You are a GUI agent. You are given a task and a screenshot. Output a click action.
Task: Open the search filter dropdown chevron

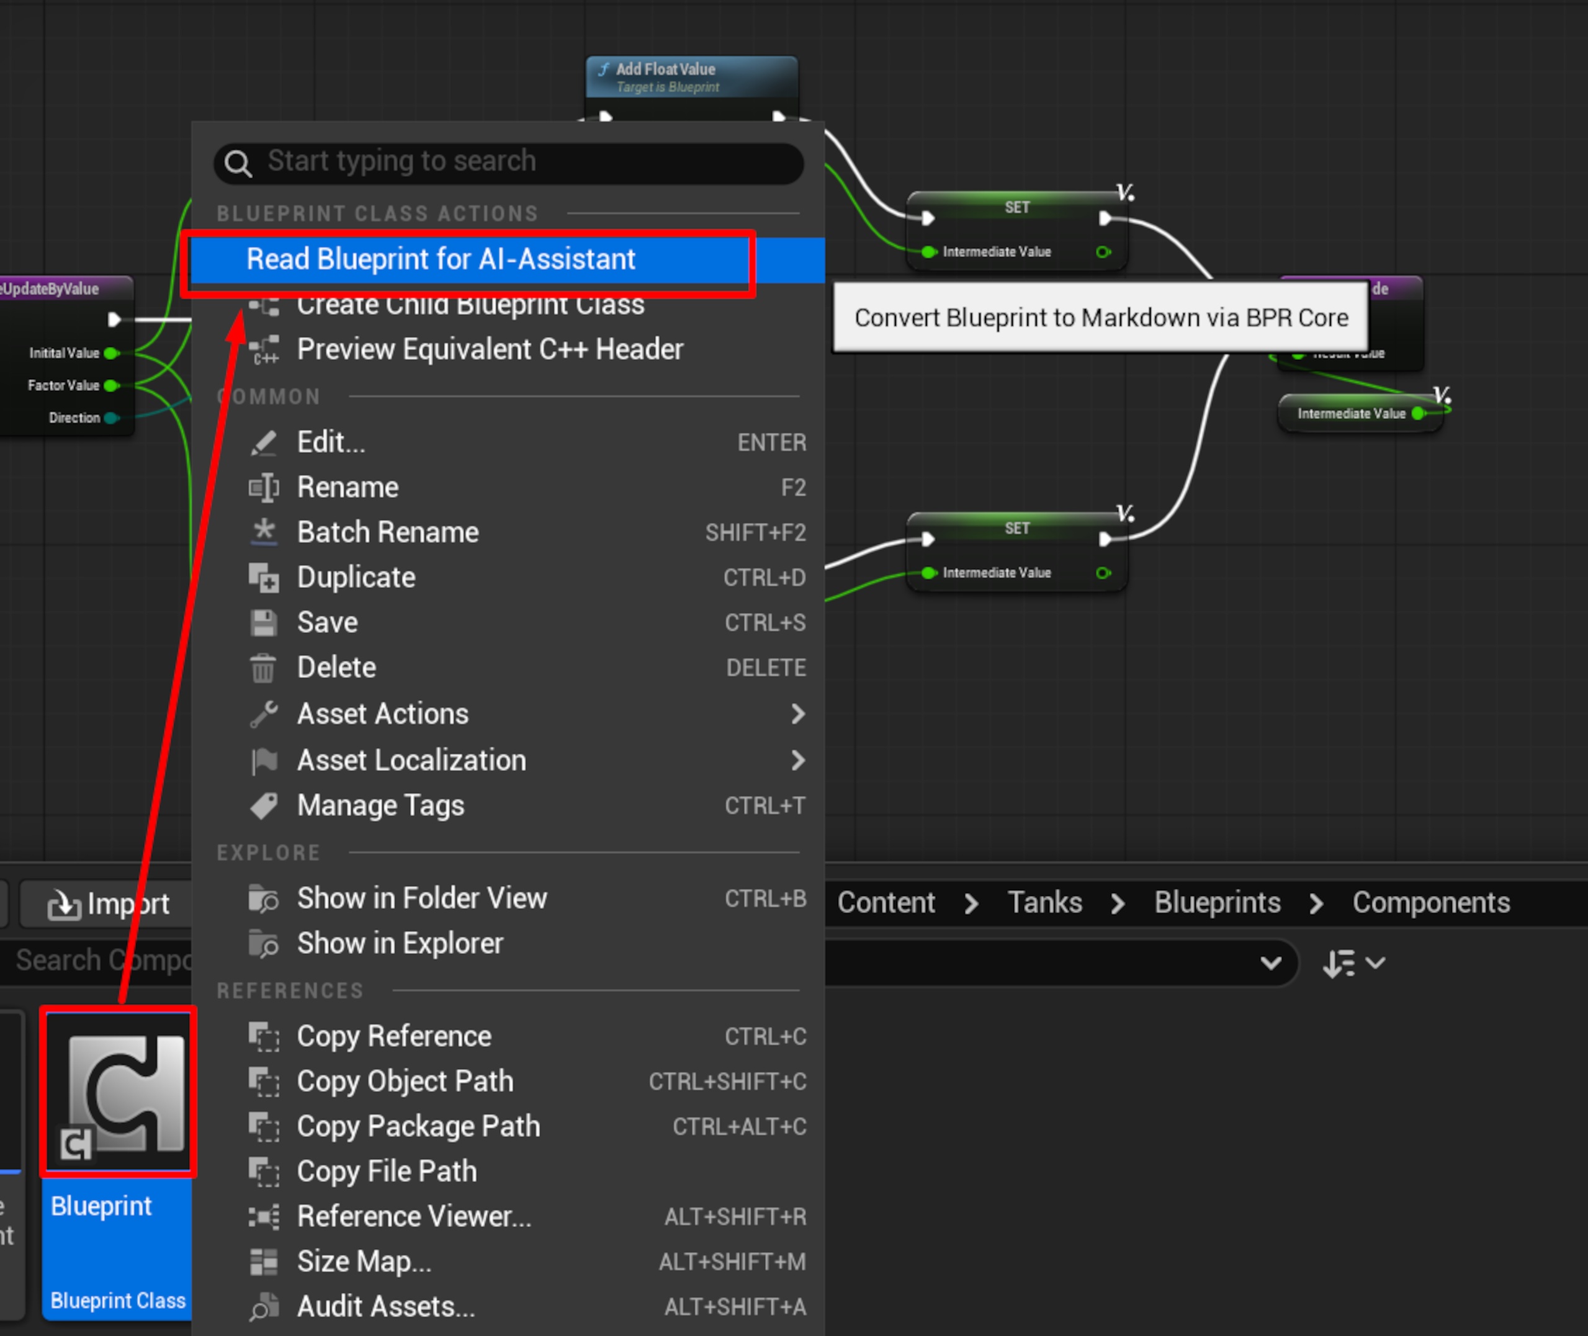click(1271, 964)
